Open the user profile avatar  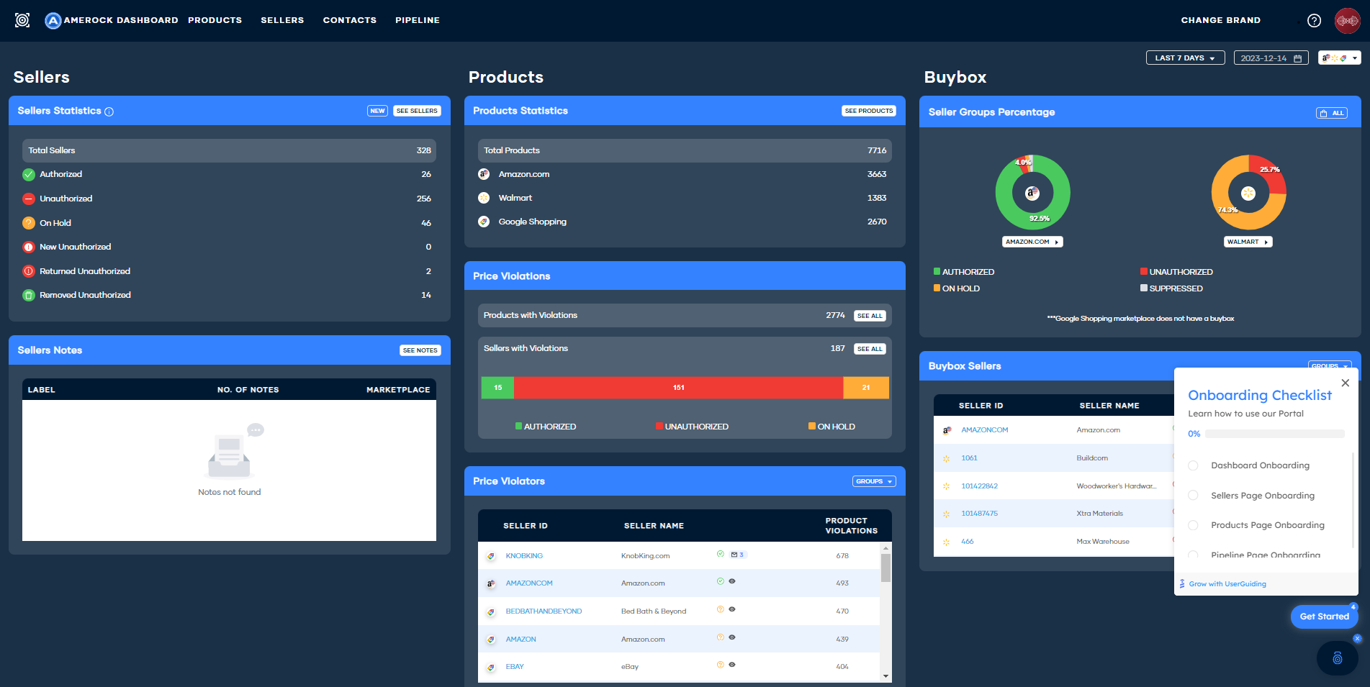click(1347, 21)
